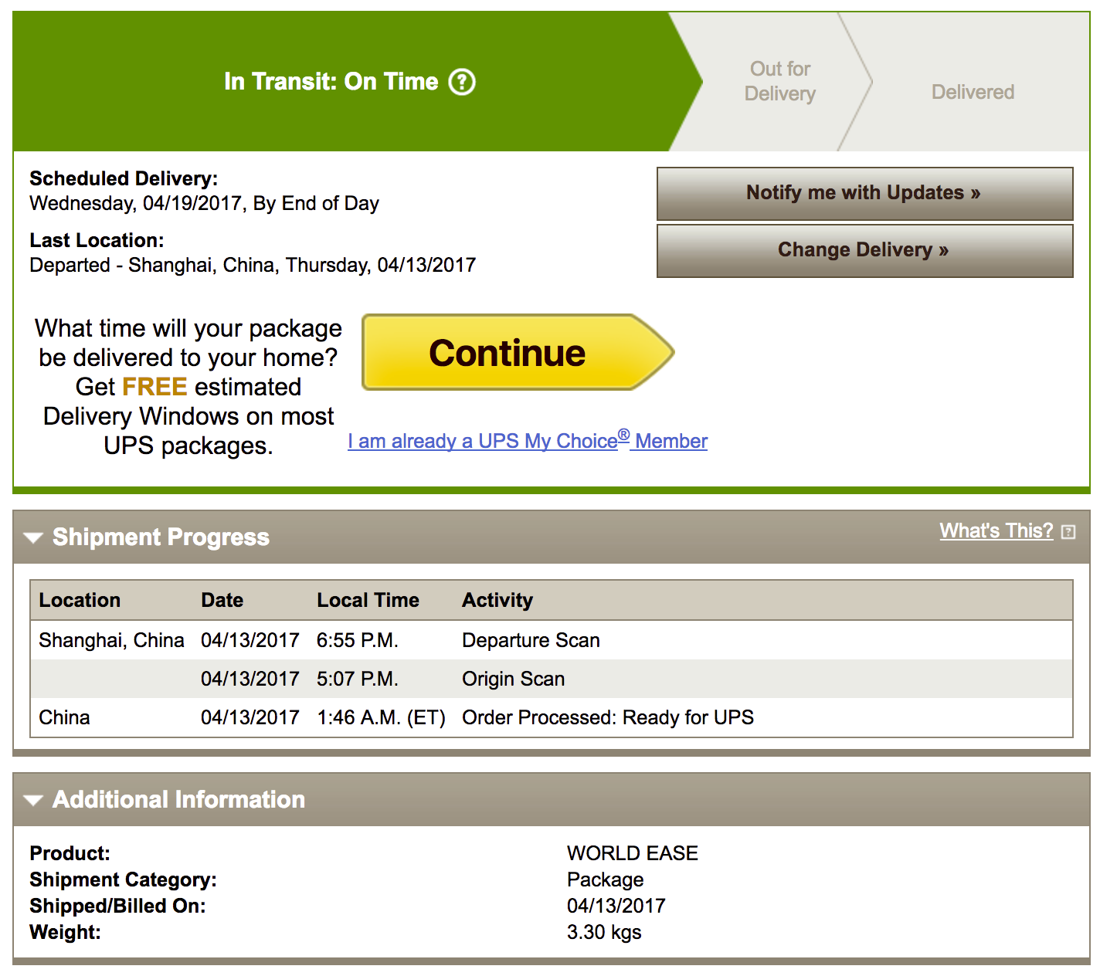Select the Out for Delivery progress step
The image size is (1100, 976).
780,82
